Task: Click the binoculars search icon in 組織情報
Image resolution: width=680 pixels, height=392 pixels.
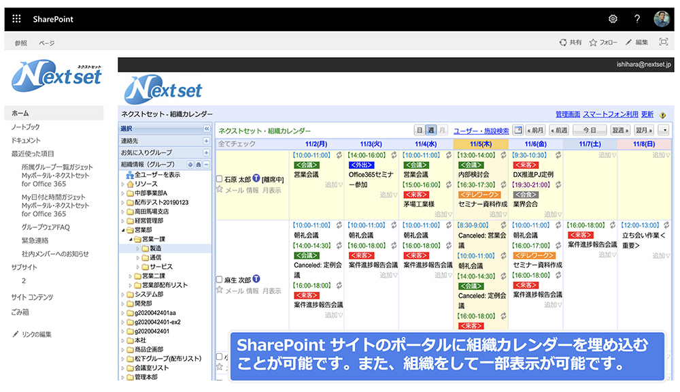Action: (x=198, y=164)
